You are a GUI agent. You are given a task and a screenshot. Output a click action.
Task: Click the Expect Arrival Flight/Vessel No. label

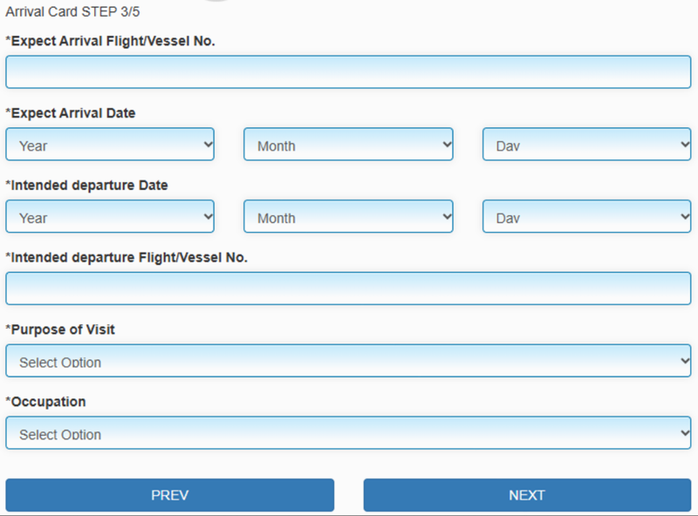[x=111, y=41]
